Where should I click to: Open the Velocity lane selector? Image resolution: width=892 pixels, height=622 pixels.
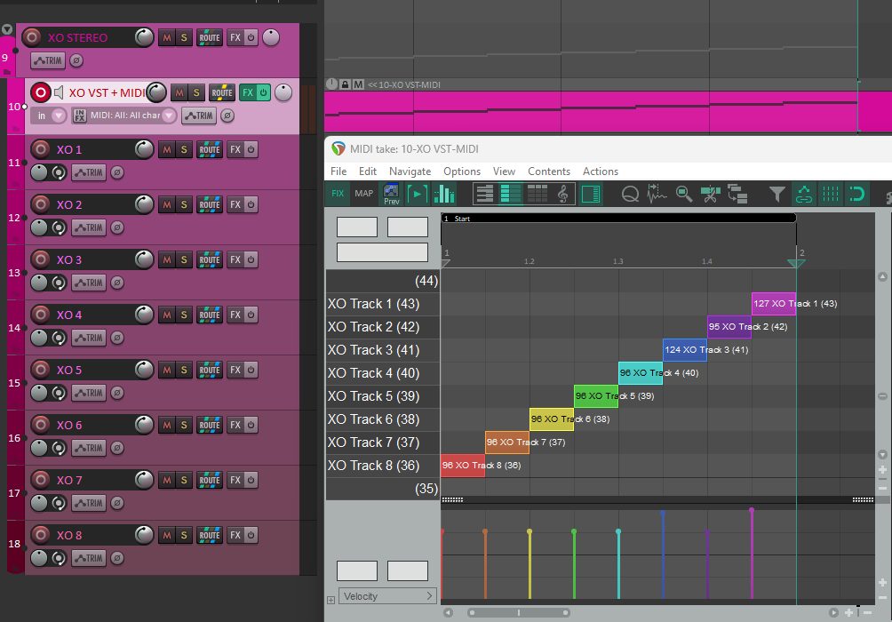(x=387, y=596)
